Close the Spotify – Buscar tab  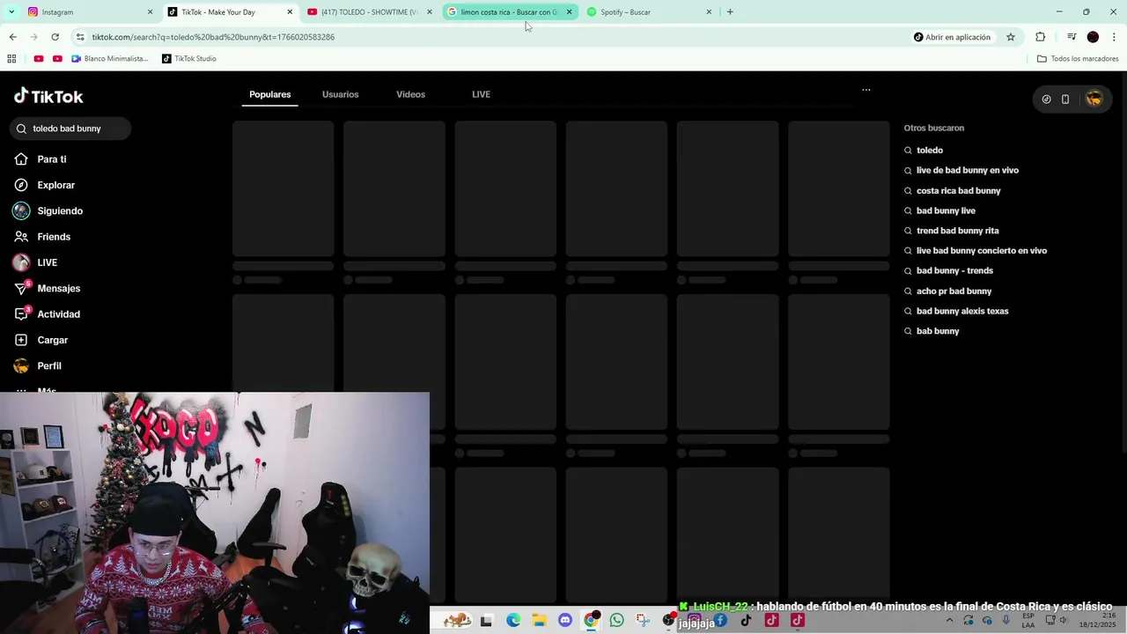tap(709, 12)
